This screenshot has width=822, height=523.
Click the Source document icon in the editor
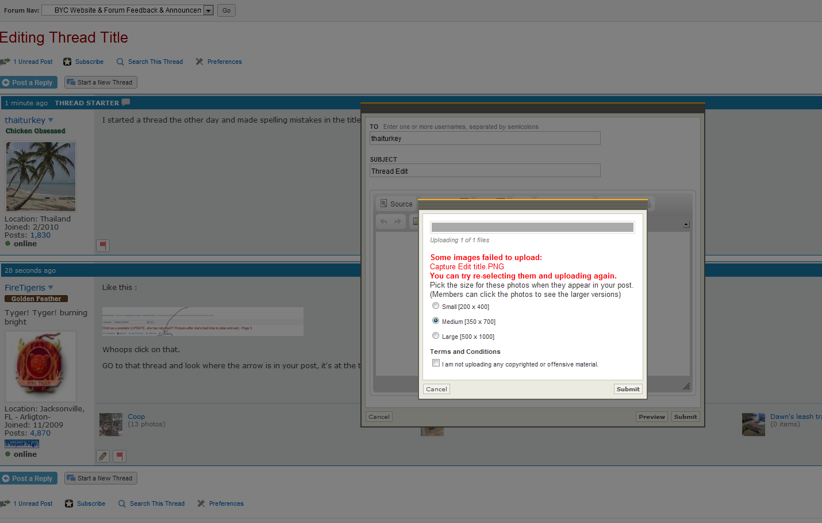(x=383, y=204)
